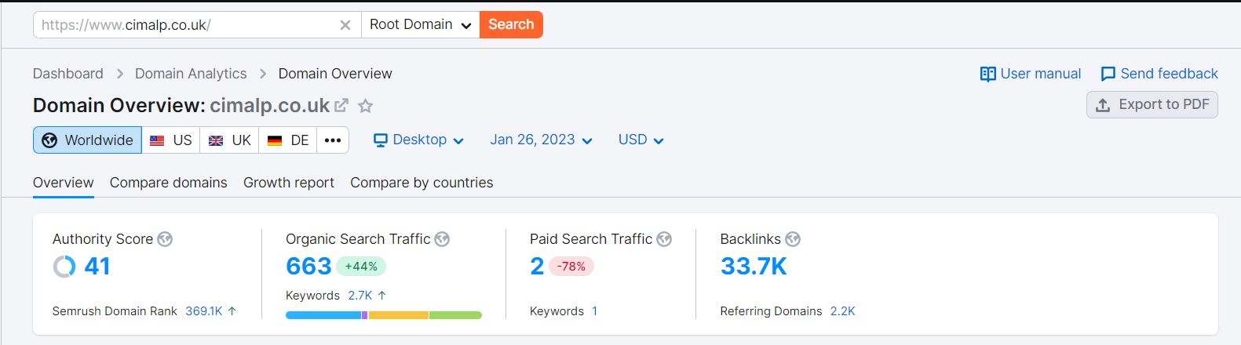Viewport: 1241px width, 345px height.
Task: Open the Root Domain dropdown
Action: pos(420,25)
